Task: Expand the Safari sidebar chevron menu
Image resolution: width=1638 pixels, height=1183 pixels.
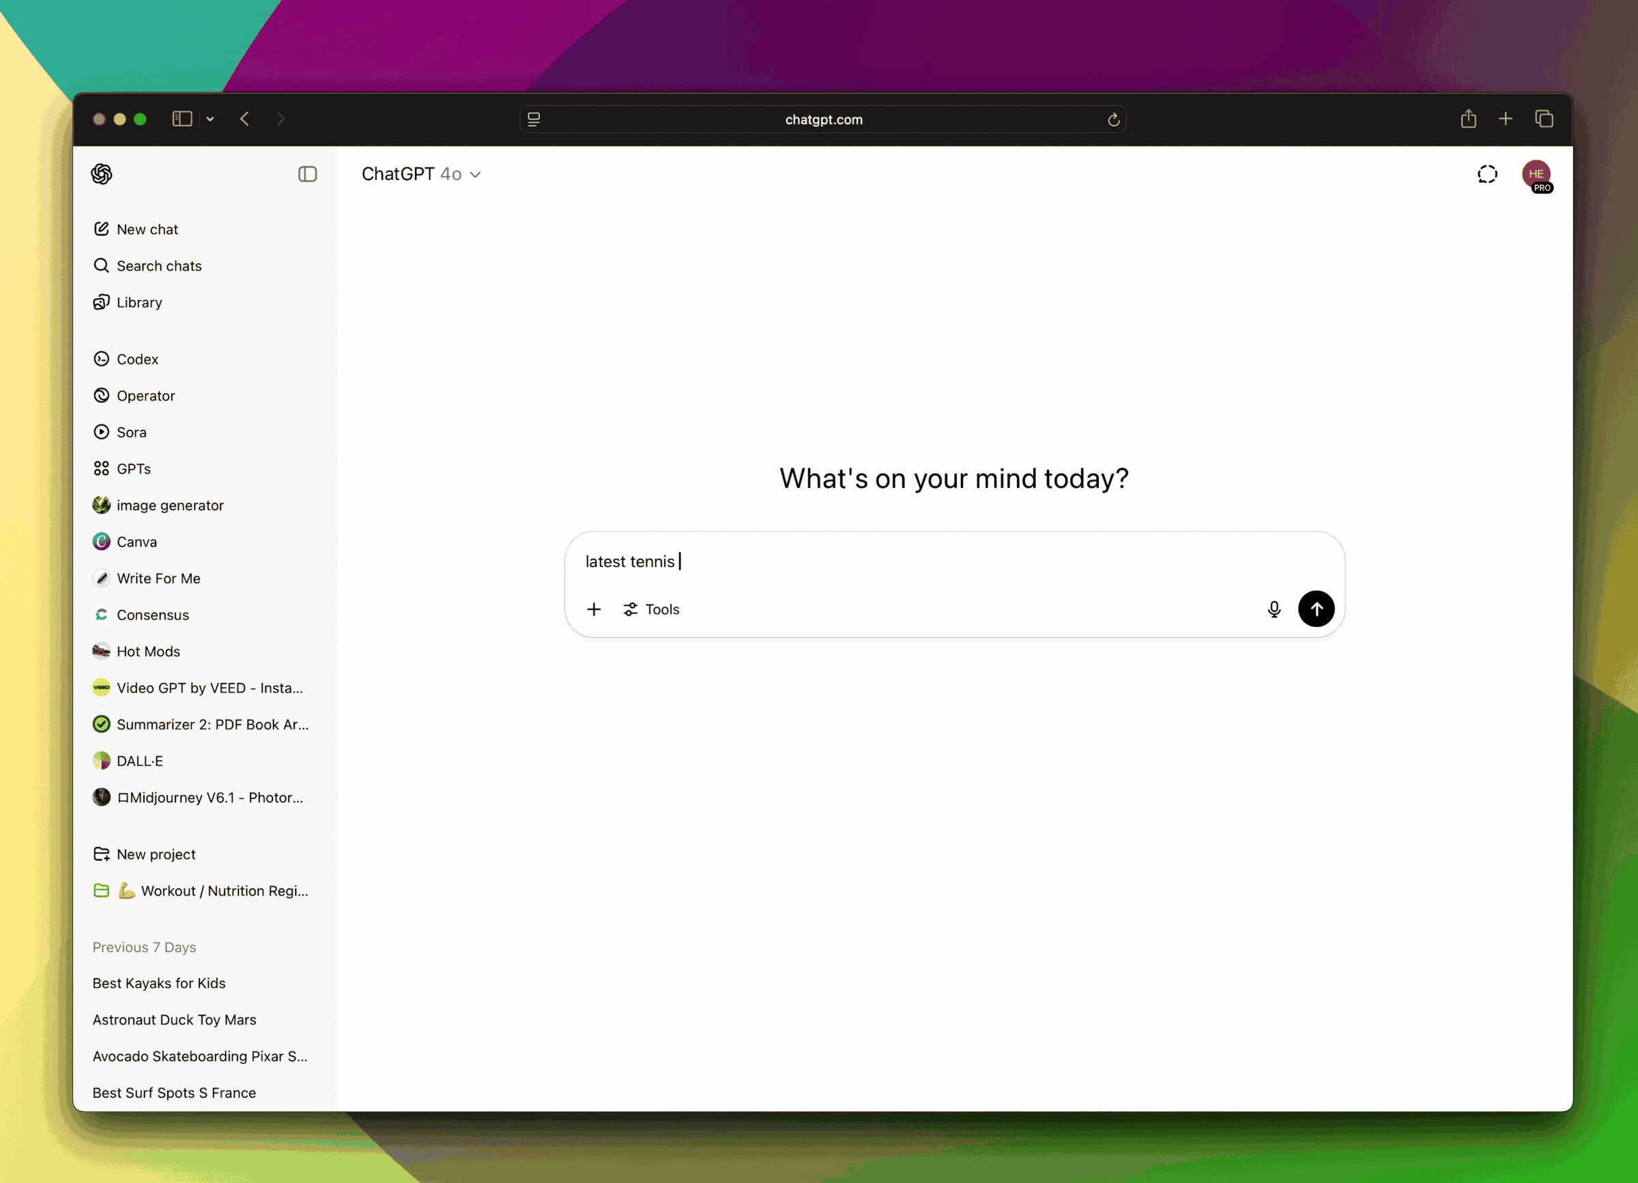Action: coord(210,119)
